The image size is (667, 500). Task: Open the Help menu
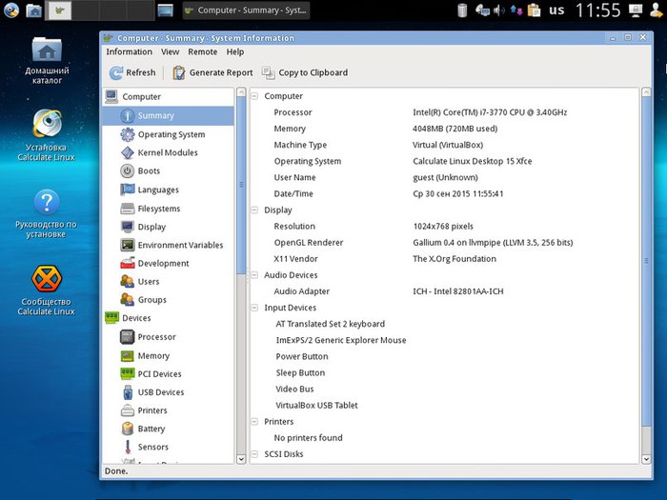(234, 51)
